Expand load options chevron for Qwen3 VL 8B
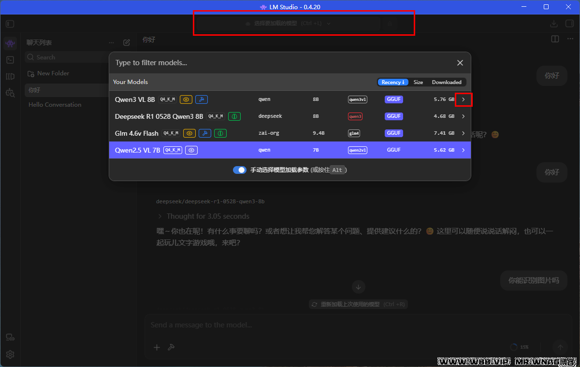The height and width of the screenshot is (367, 580). click(x=464, y=99)
